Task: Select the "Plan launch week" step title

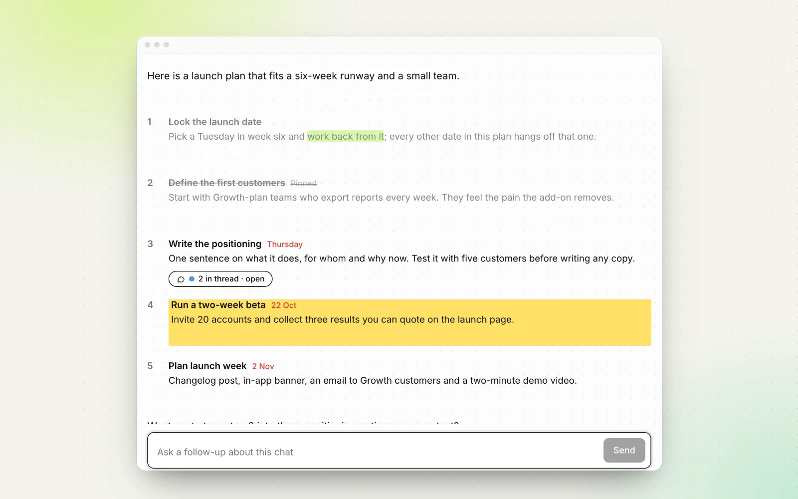Action: (x=207, y=366)
